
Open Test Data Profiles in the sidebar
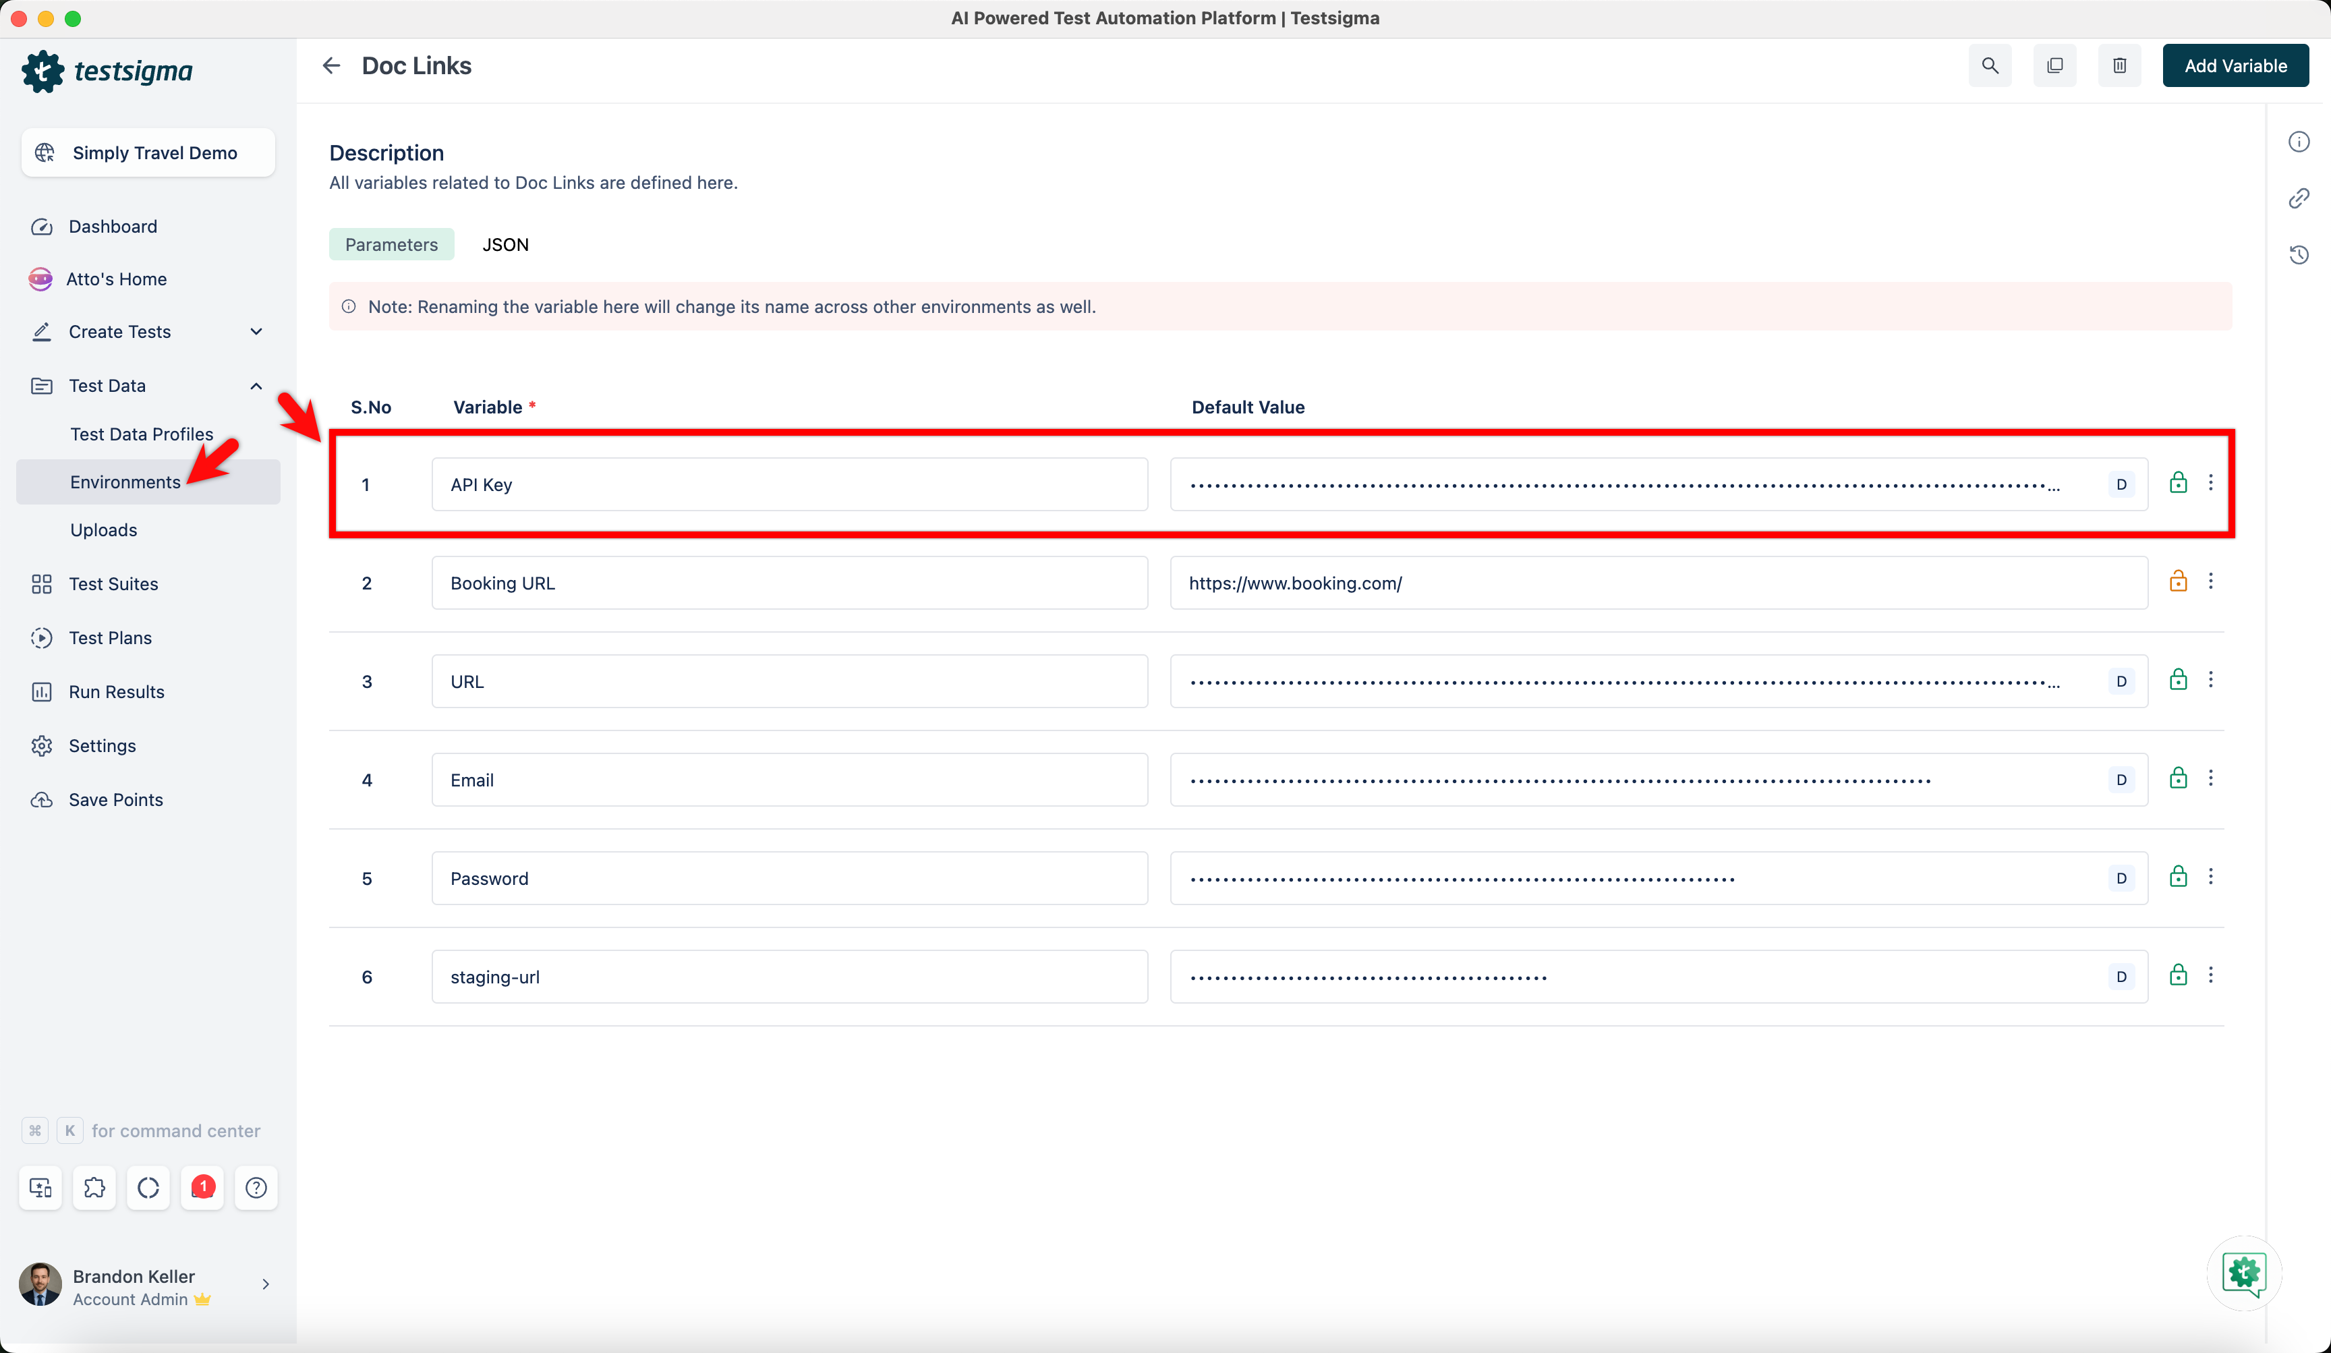click(142, 433)
